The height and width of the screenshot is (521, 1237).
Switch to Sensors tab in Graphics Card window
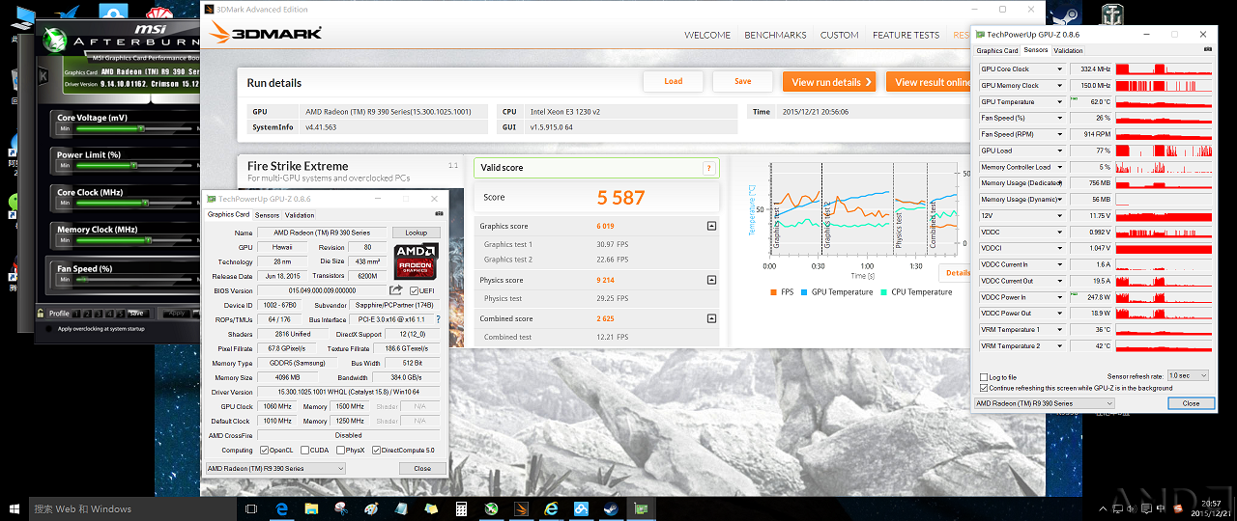(x=267, y=215)
